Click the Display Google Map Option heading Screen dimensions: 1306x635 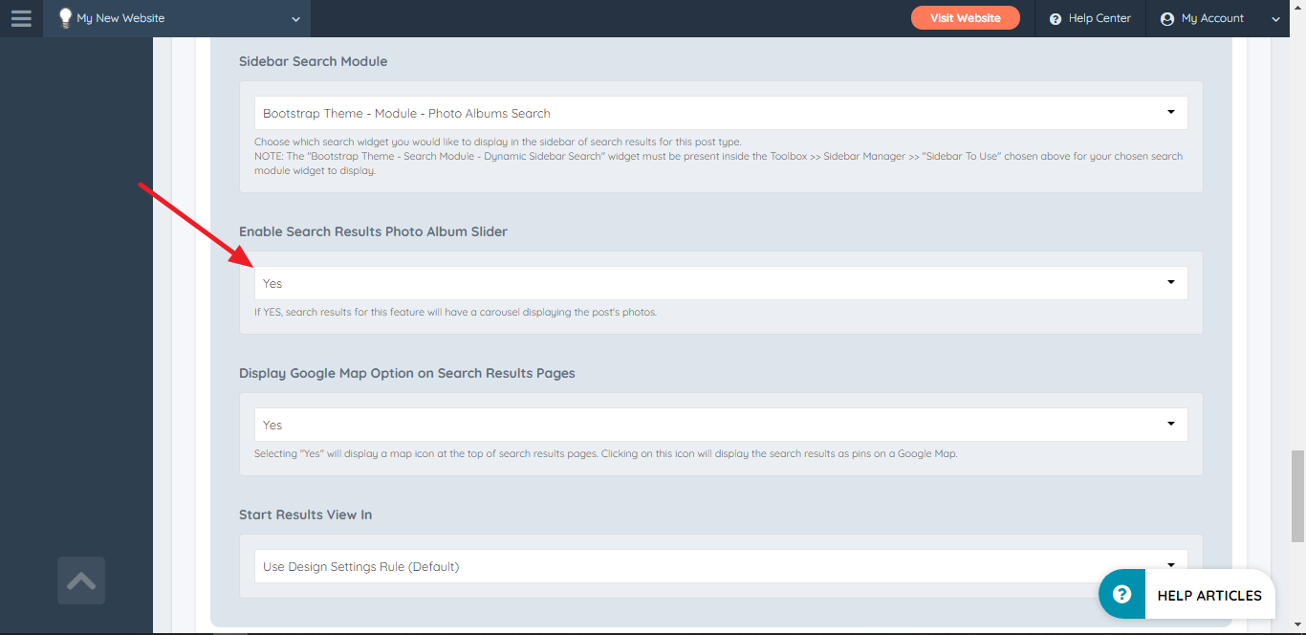click(407, 373)
